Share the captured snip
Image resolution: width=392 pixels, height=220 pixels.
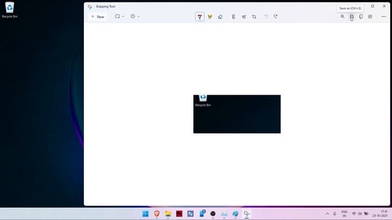pos(370,16)
